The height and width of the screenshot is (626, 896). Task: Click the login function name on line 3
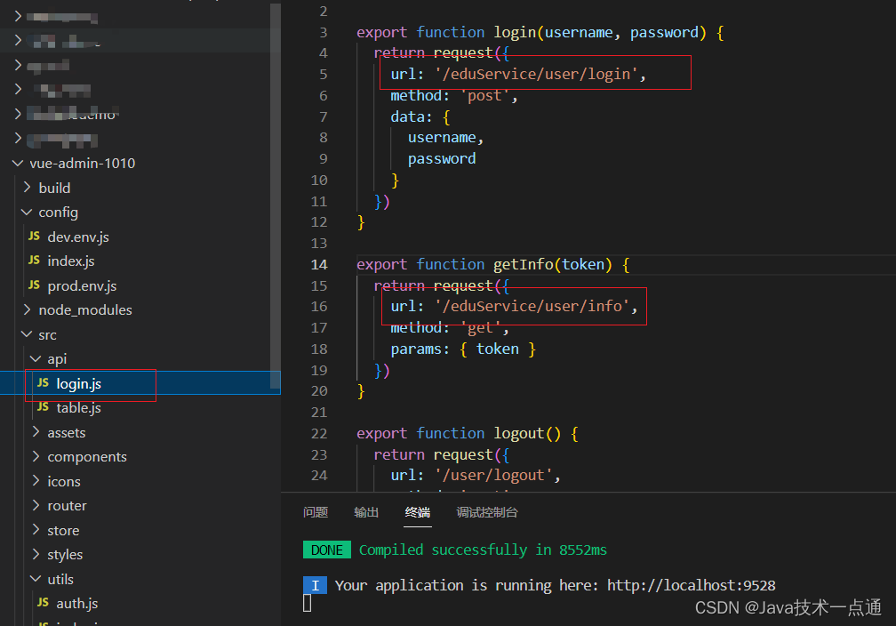tap(515, 33)
